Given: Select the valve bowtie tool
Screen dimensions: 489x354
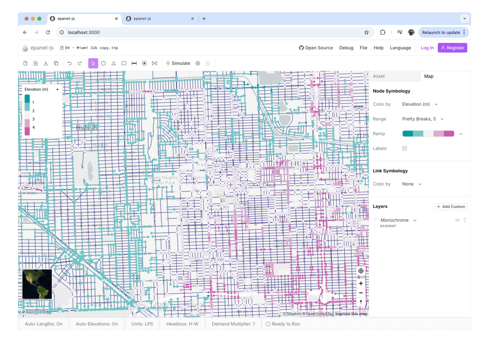Looking at the screenshot, I should (155, 63).
